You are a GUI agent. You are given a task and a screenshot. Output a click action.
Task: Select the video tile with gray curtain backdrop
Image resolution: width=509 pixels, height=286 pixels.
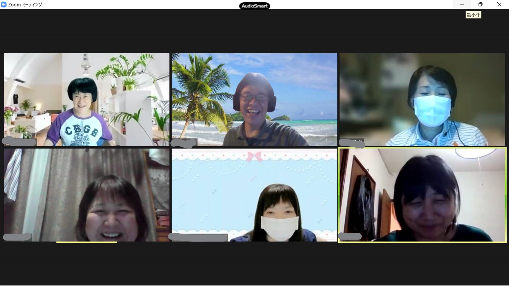87,195
